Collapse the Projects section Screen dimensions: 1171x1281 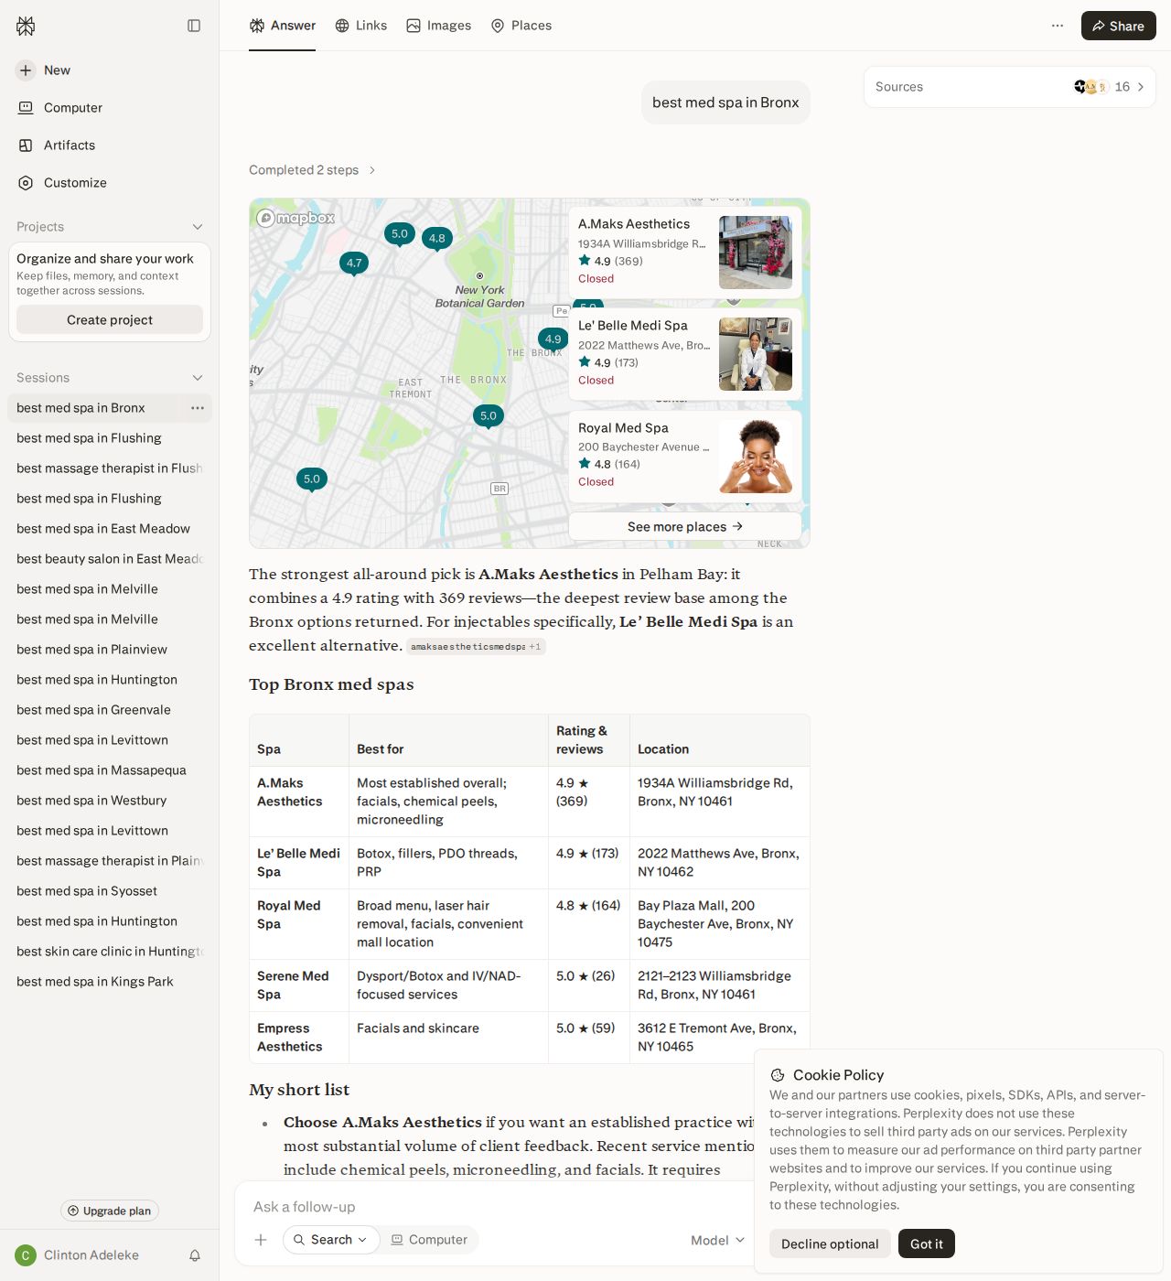pos(197,227)
